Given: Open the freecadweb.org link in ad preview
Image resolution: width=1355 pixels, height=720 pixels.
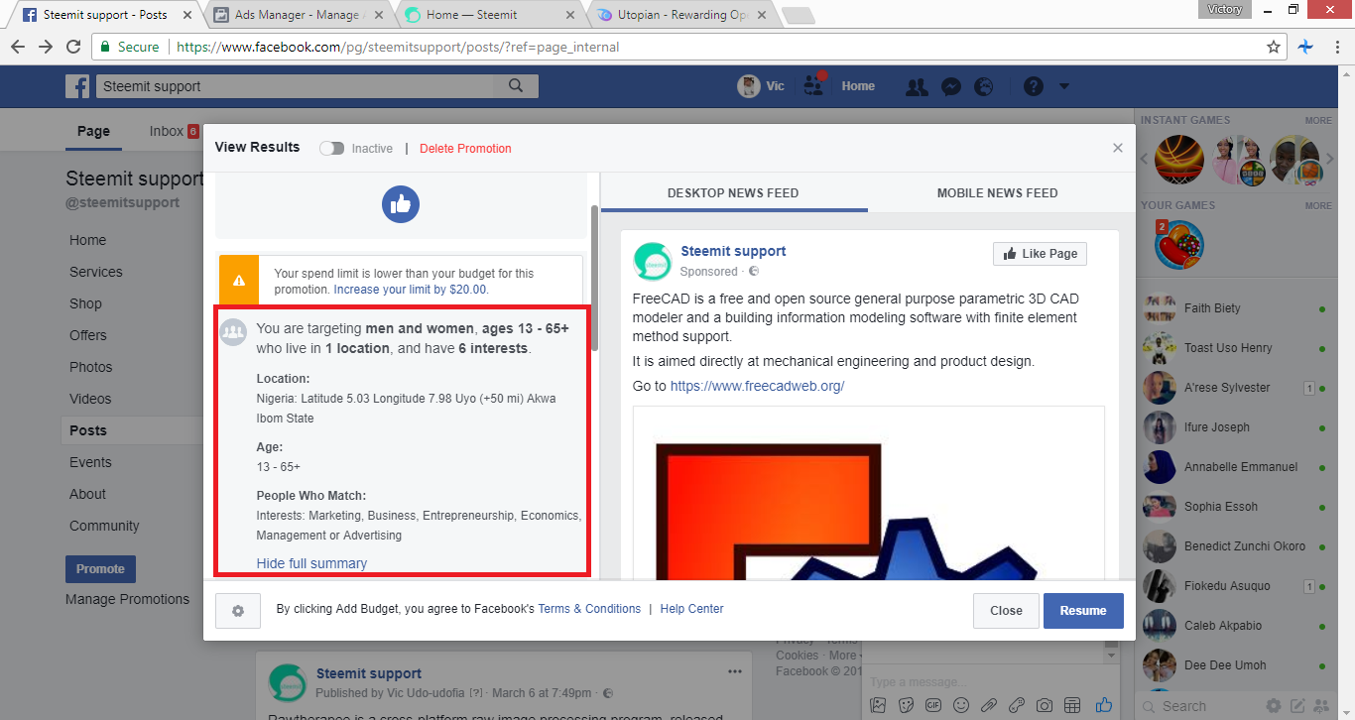Looking at the screenshot, I should pyautogui.click(x=757, y=386).
